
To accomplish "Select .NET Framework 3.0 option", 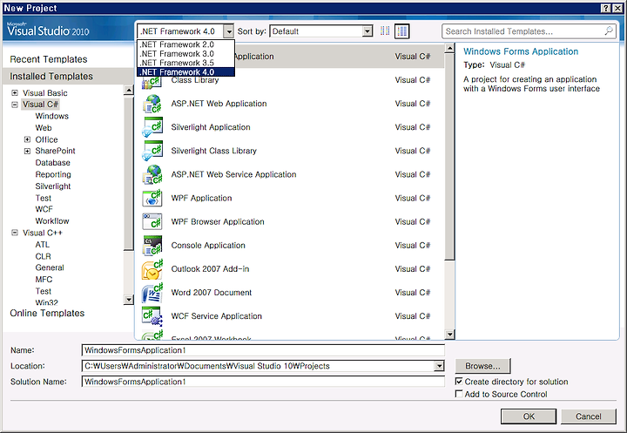I will click(x=185, y=54).
